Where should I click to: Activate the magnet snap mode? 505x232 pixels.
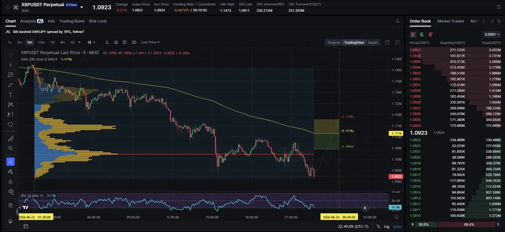coord(11,162)
